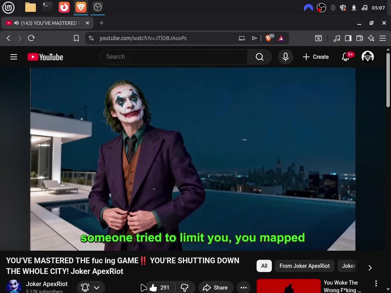This screenshot has height=293, width=391.
Task: Dislike this video
Action: [185, 288]
